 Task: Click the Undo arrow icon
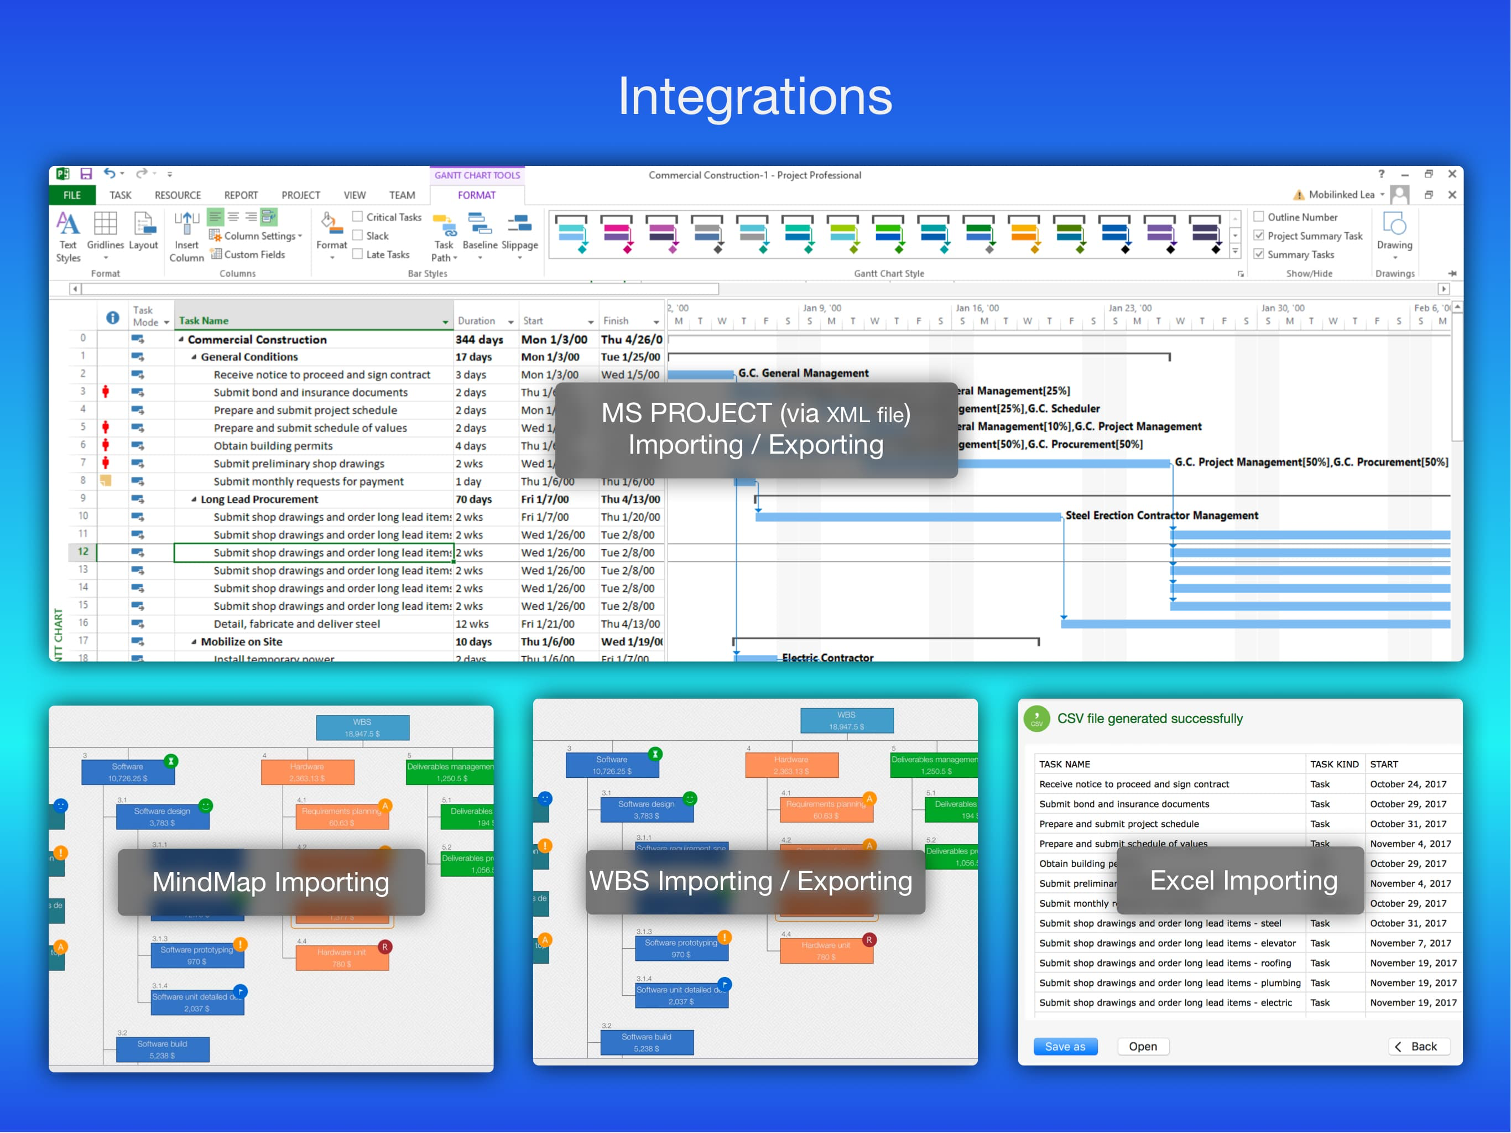tap(110, 174)
